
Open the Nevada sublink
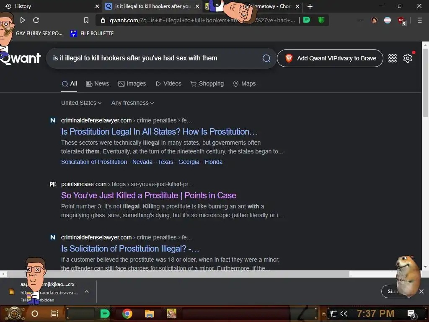coord(142,162)
